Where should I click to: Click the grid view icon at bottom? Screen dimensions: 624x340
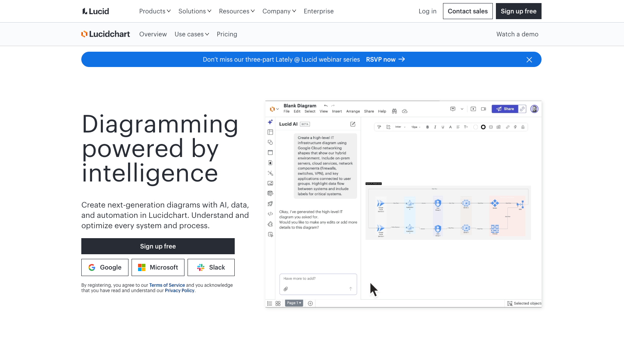[x=278, y=304]
